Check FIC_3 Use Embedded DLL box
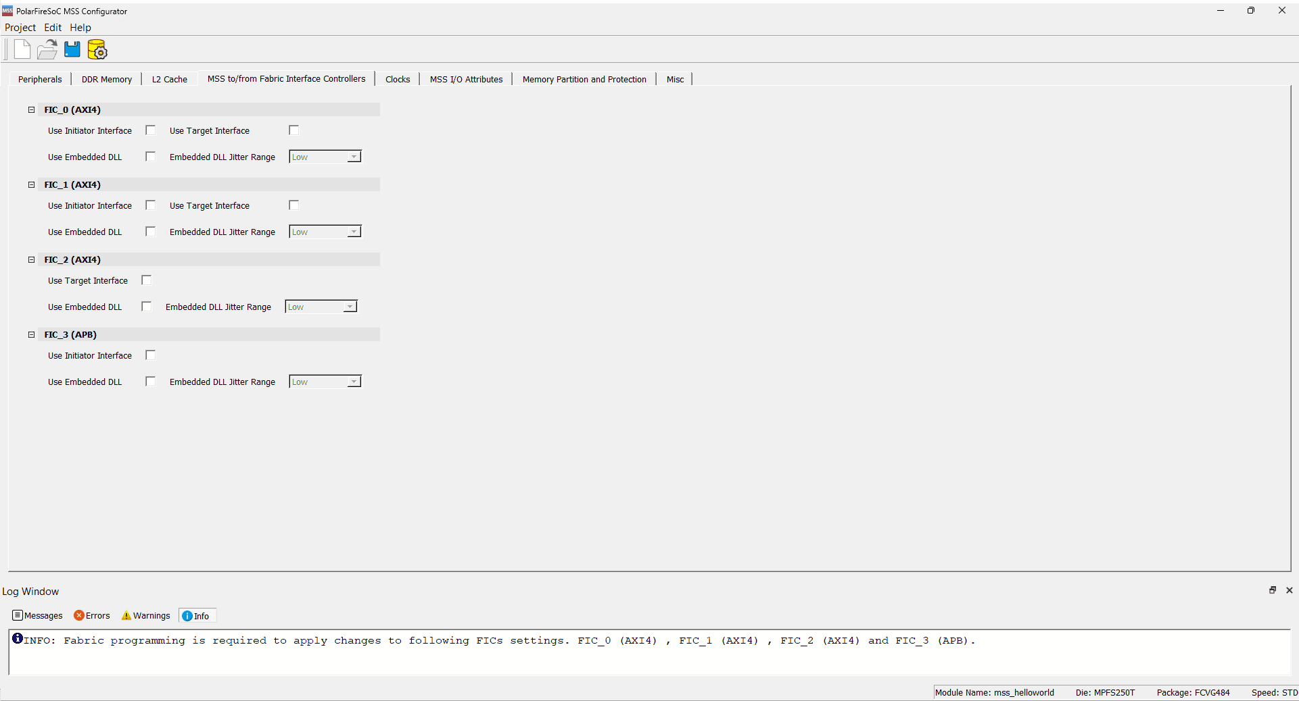 (151, 382)
